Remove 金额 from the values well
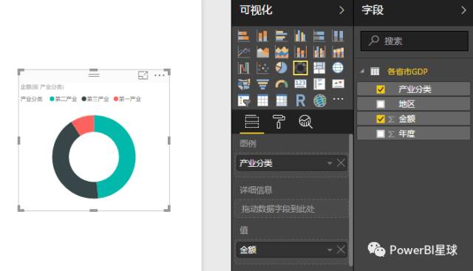The height and width of the screenshot is (271, 473). coord(341,250)
